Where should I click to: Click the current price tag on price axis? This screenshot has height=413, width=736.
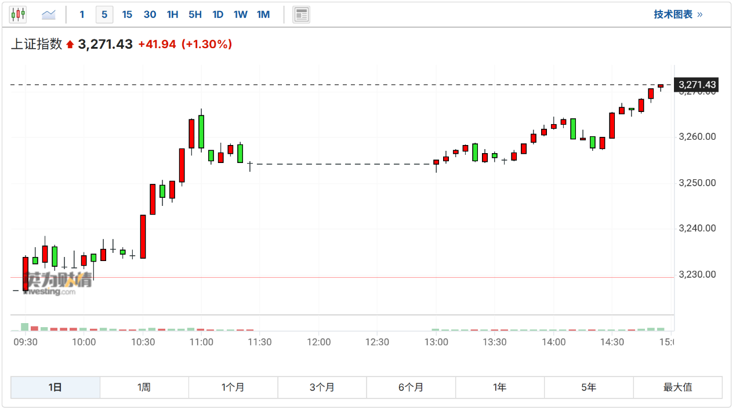point(697,85)
